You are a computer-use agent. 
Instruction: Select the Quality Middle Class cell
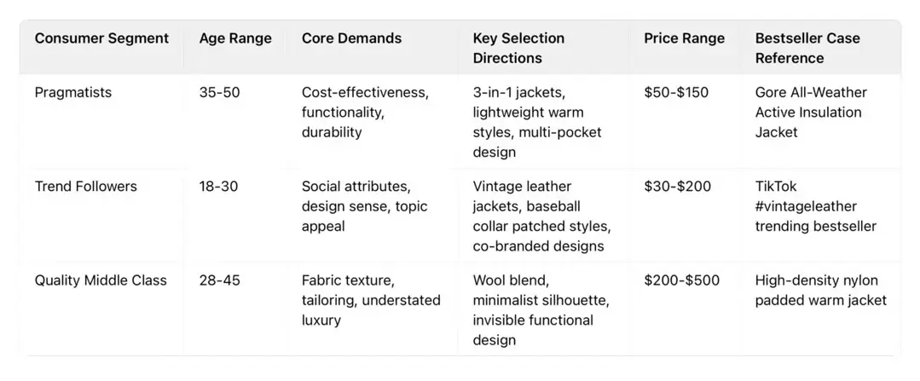coord(101,280)
